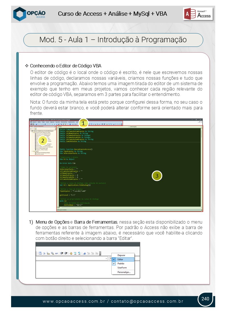Click Next Bookmark icon in lower toolbar image
Image resolution: width=226 pixels, height=313 pixels.
coord(89,253)
